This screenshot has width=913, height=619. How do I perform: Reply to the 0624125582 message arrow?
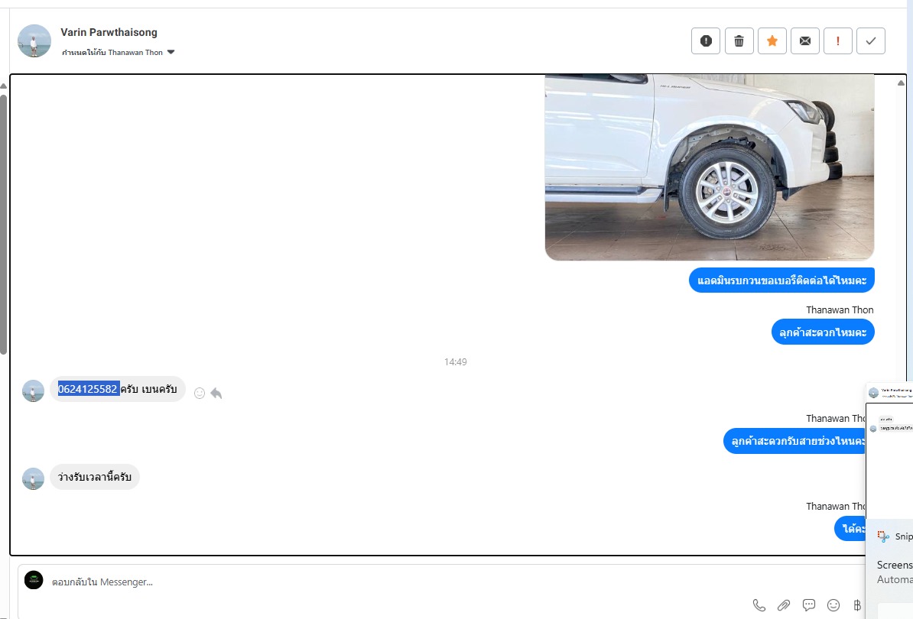[x=216, y=394]
